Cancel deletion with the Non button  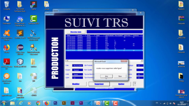[120, 76]
